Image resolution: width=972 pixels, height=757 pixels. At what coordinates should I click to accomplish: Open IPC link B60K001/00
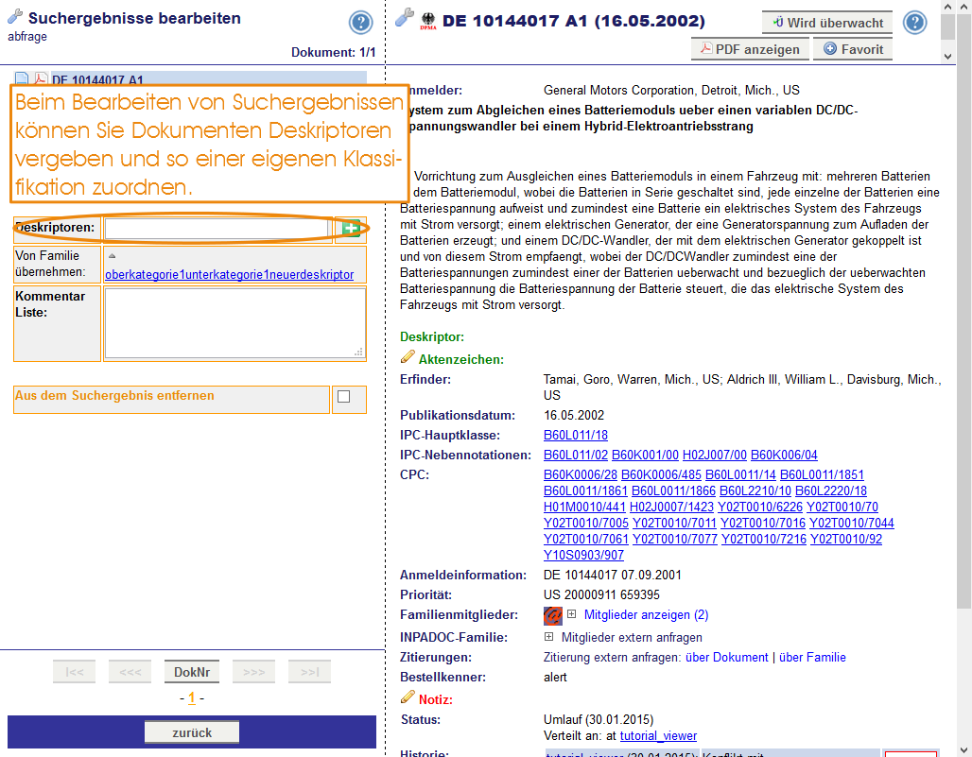(x=645, y=455)
